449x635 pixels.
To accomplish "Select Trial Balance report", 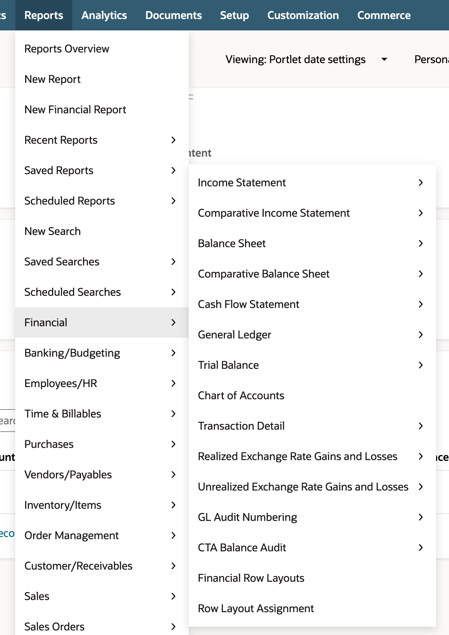I will click(312, 365).
